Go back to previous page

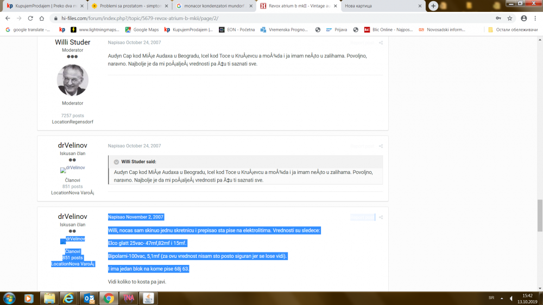(x=8, y=18)
